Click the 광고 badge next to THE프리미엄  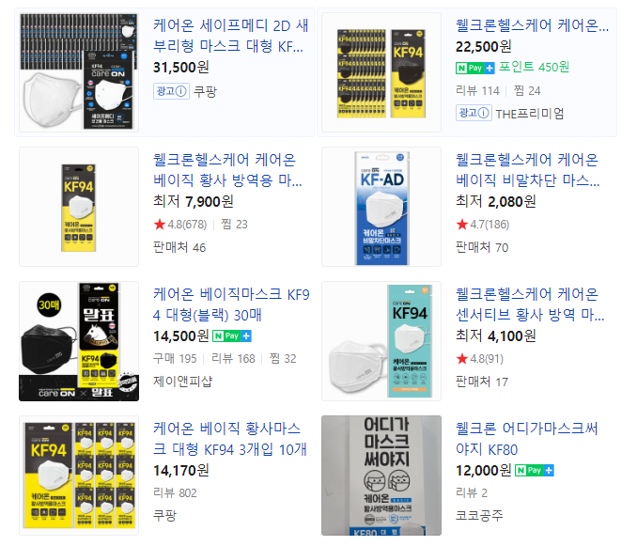474,114
